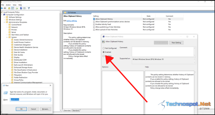This screenshot has width=215, height=115.
Task: Click the Comment text box in the dialog
Action: coord(164,52)
